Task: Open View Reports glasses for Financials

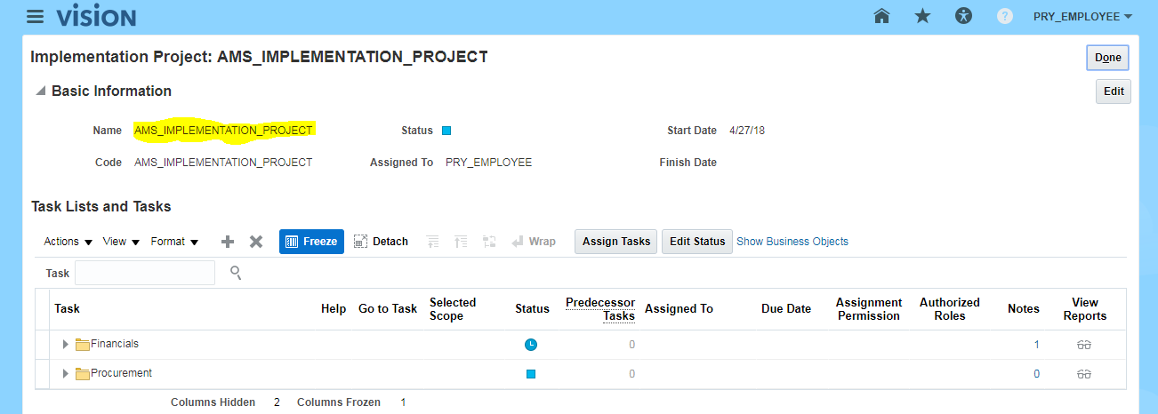Action: pyautogui.click(x=1083, y=345)
